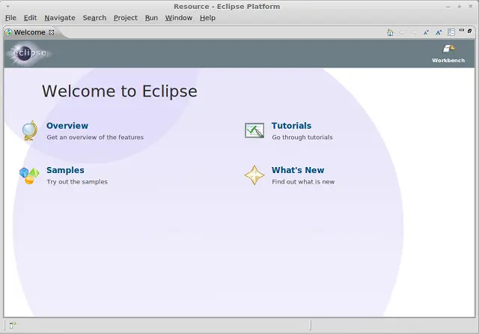The height and width of the screenshot is (334, 479).
Task: Click the What's New star icon
Action: [254, 175]
